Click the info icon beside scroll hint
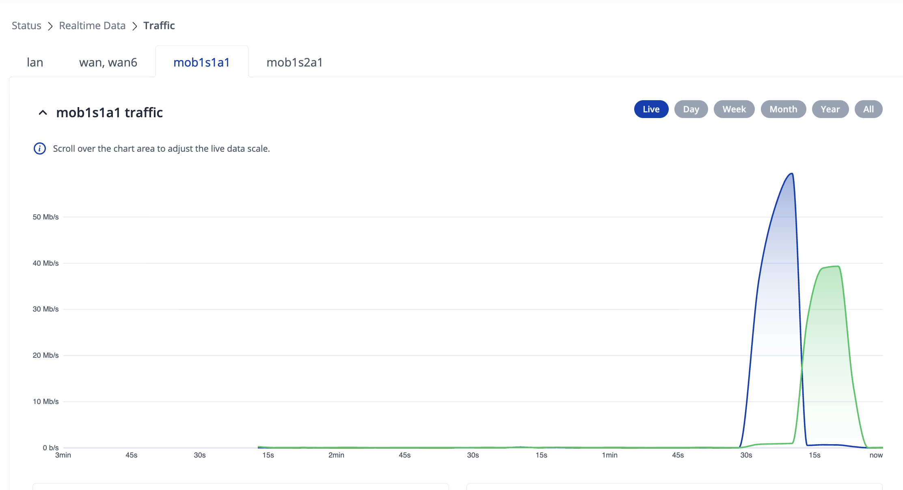 (x=39, y=148)
